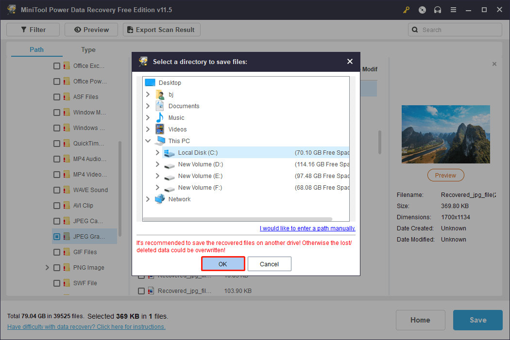Click the ASF Files folder icon

(x=67, y=97)
